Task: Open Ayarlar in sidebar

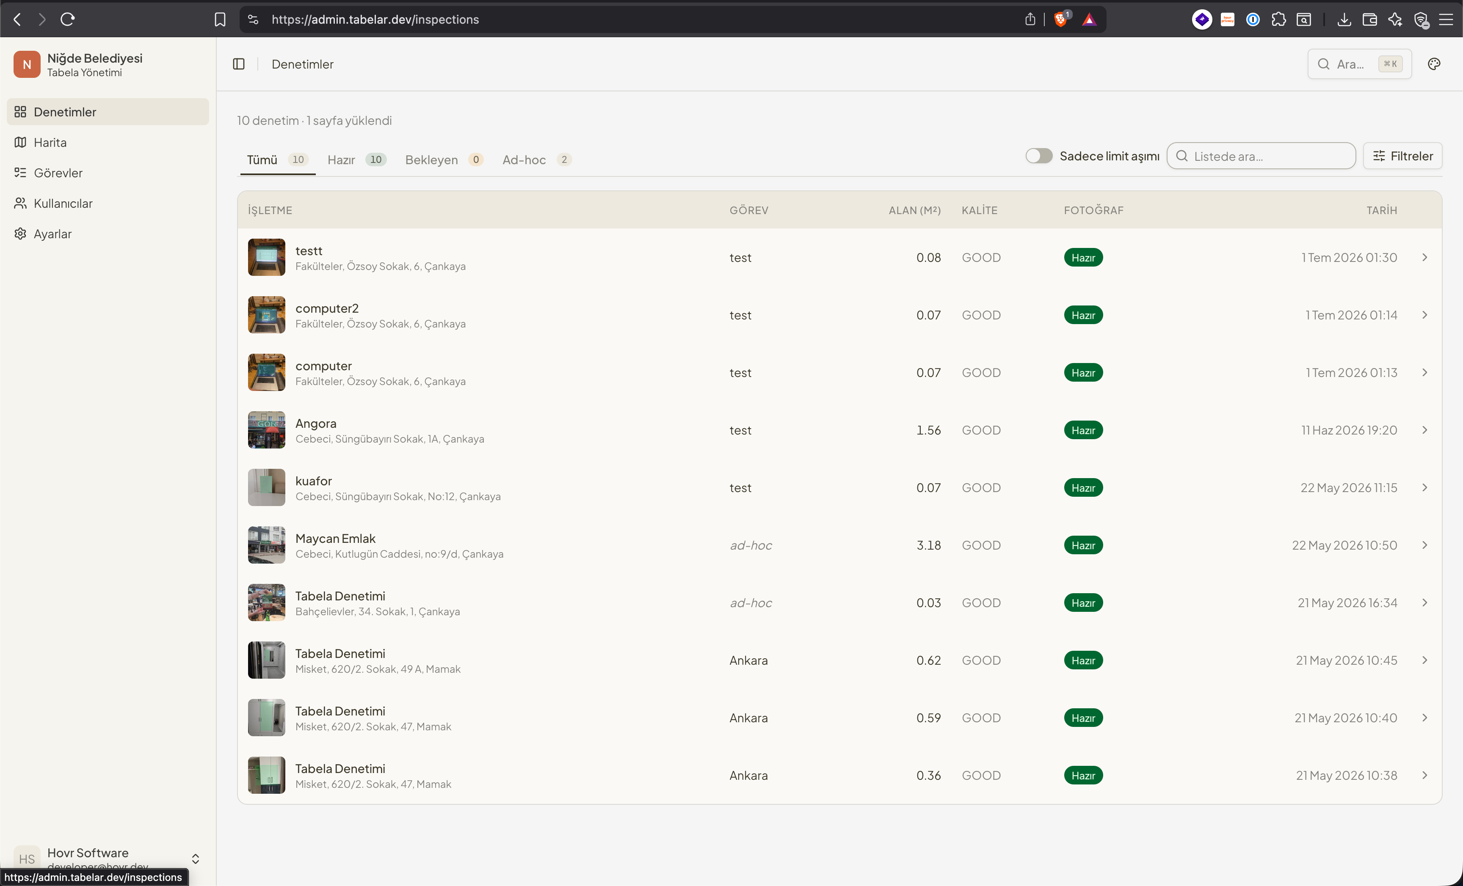Action: [x=108, y=234]
